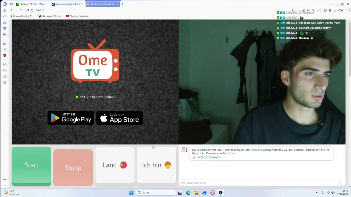351x197 pixels.
Task: Open the profile account icon
Action: (x=330, y=10)
